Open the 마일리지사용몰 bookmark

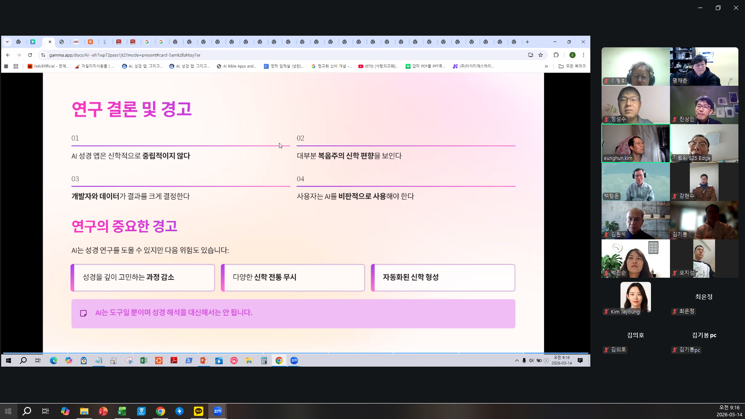click(94, 66)
